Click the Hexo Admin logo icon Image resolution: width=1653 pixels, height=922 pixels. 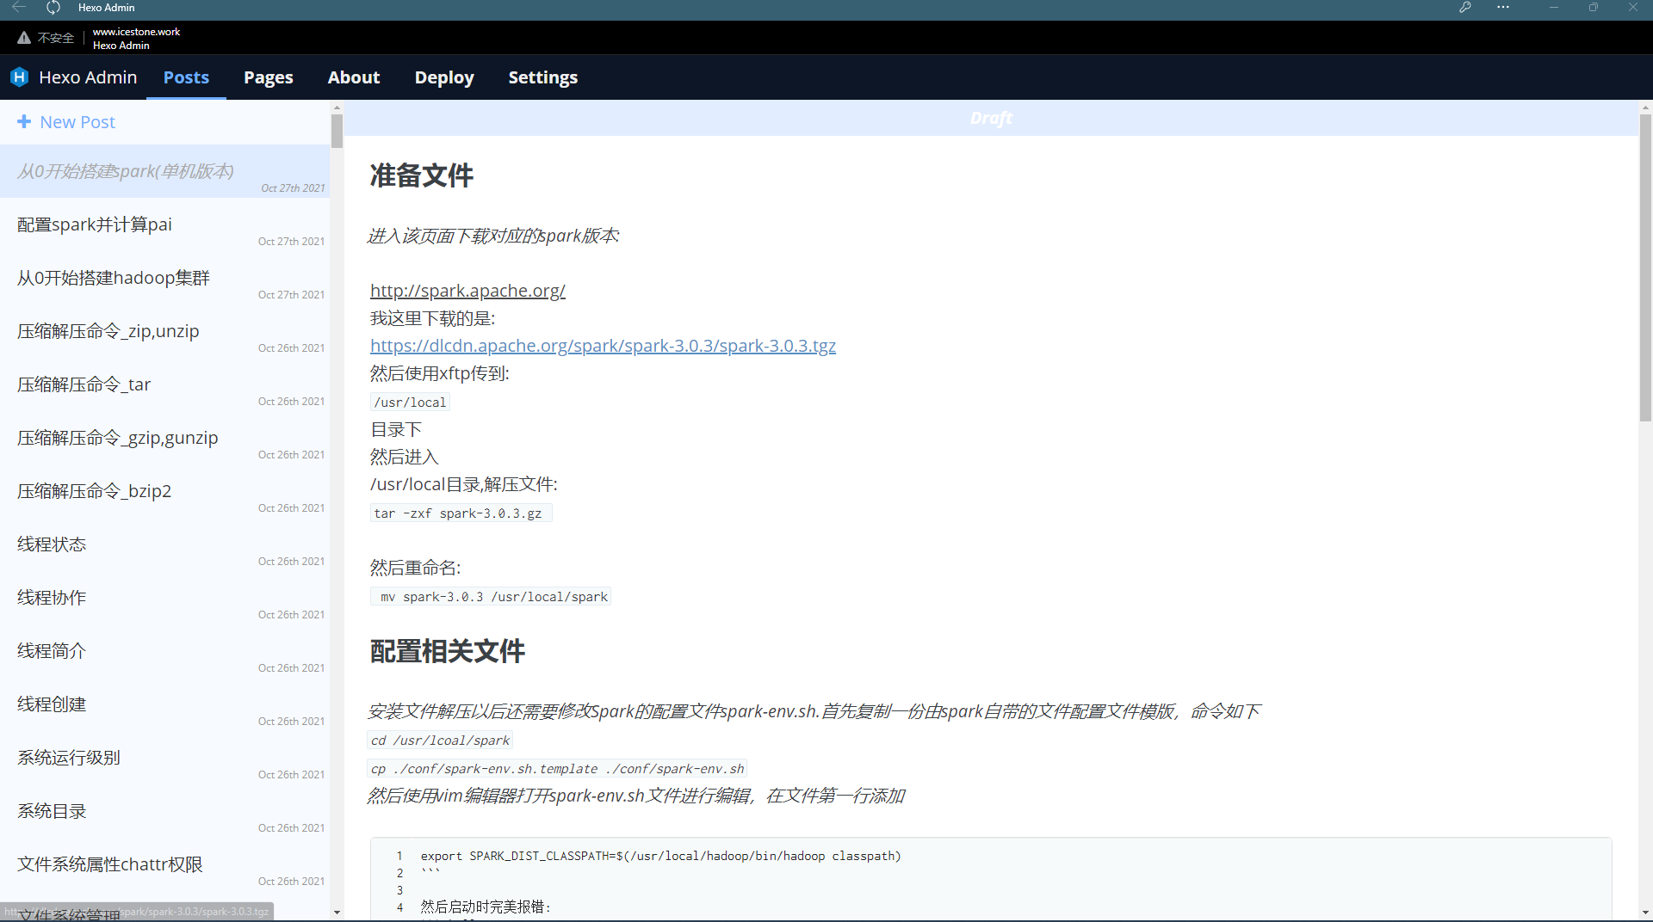[19, 77]
